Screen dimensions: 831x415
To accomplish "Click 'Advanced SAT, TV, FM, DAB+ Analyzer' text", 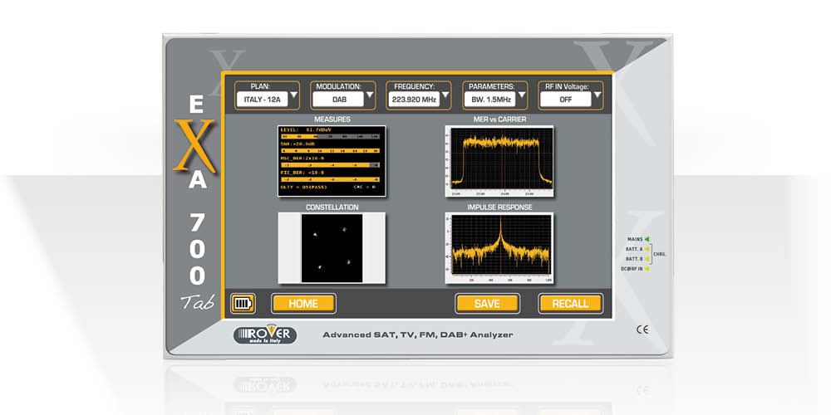I will [x=418, y=334].
